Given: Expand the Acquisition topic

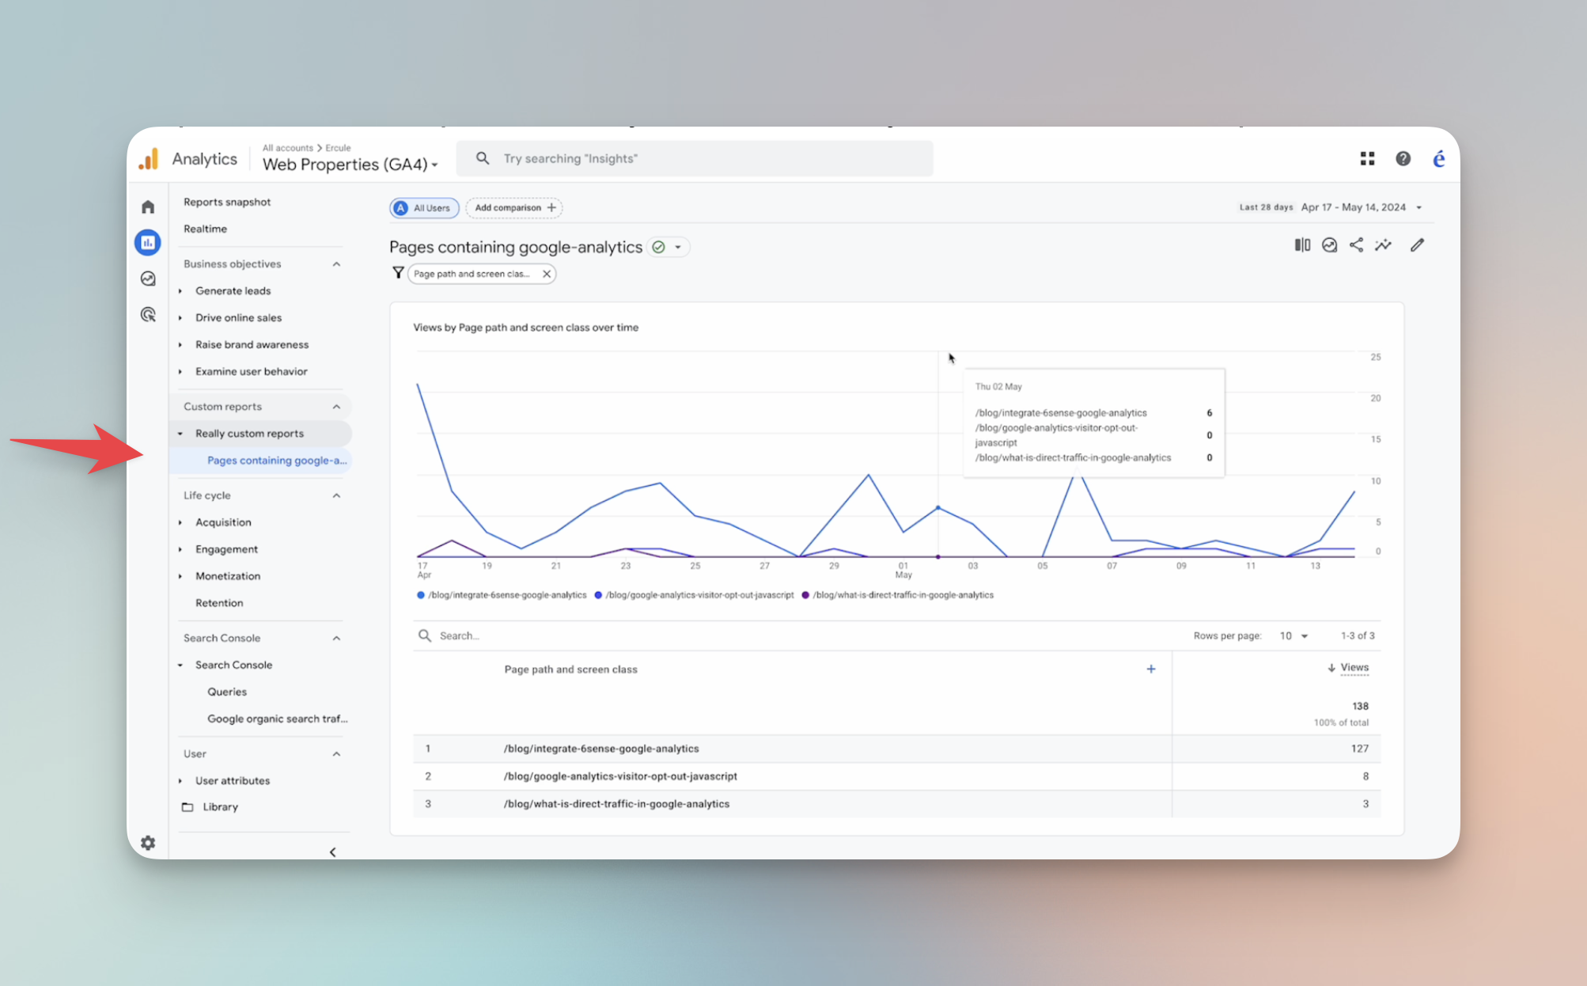Looking at the screenshot, I should (x=180, y=522).
